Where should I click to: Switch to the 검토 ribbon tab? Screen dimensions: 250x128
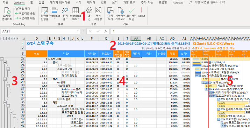103,2
